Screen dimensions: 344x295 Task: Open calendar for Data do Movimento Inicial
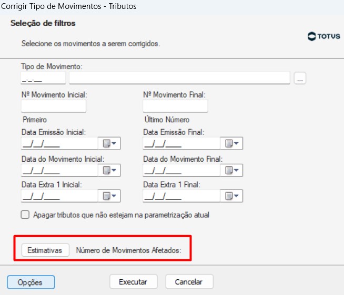tap(109, 171)
